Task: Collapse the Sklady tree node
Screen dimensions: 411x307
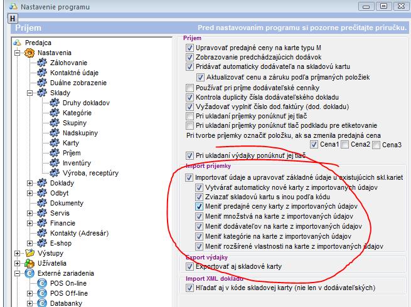Action: [29, 93]
